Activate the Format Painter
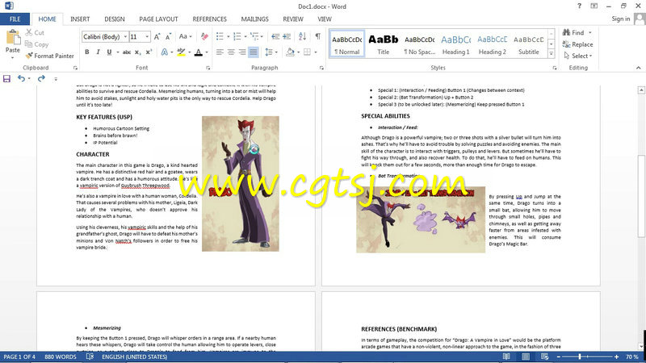Screen dimensions: 646x363 (49, 56)
